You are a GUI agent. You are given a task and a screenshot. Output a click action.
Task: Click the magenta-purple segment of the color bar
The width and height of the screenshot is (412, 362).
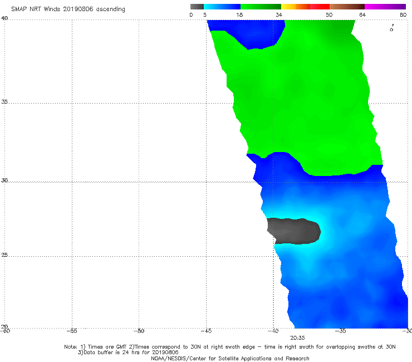point(385,7)
